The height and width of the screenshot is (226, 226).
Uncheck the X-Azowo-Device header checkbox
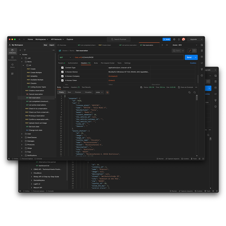tap(62, 72)
